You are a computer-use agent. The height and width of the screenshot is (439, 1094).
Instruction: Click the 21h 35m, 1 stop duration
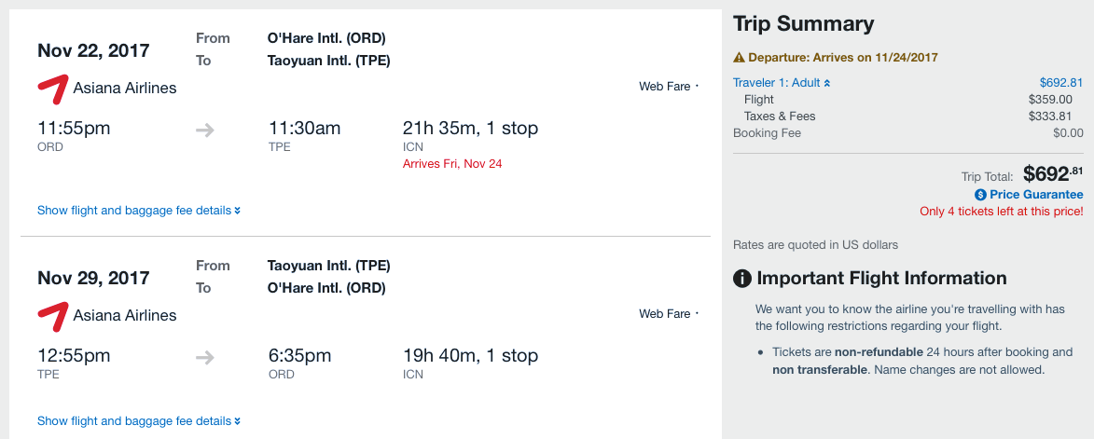470,128
